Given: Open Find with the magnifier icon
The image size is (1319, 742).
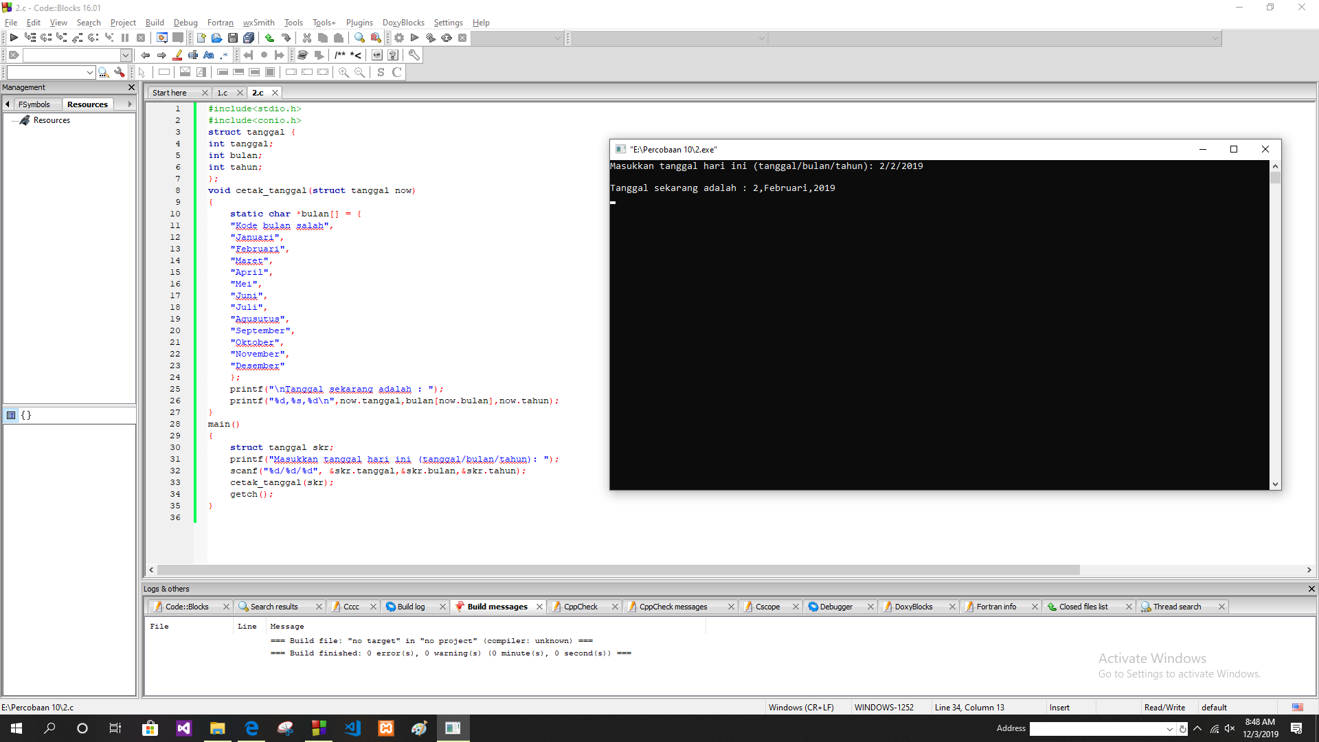Looking at the screenshot, I should 359,38.
